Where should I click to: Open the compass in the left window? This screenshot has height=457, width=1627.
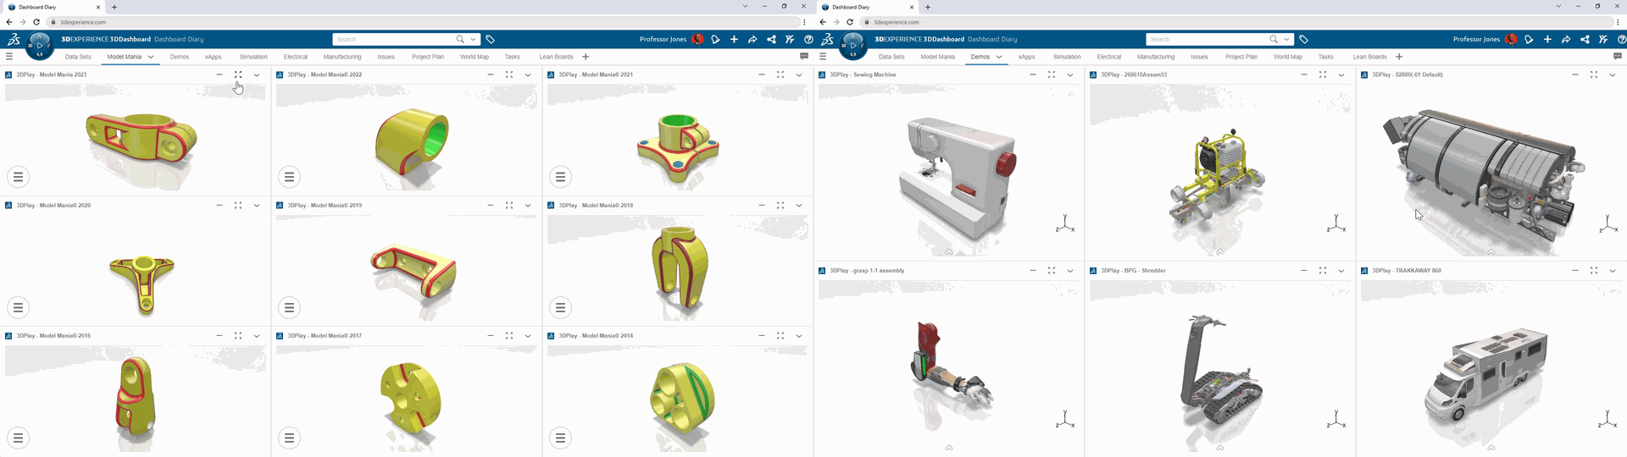[40, 45]
